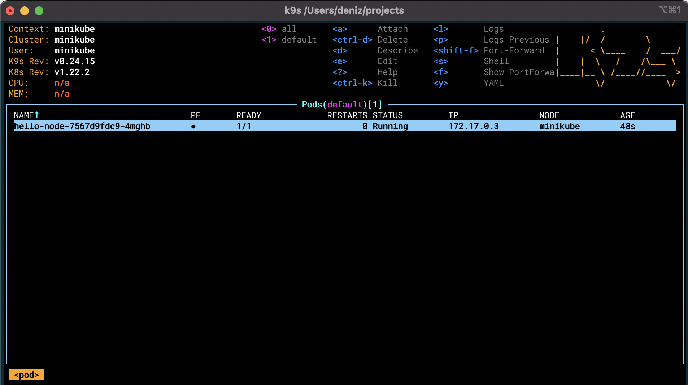Click the YAML command hint
The width and height of the screenshot is (688, 385).
tap(493, 83)
